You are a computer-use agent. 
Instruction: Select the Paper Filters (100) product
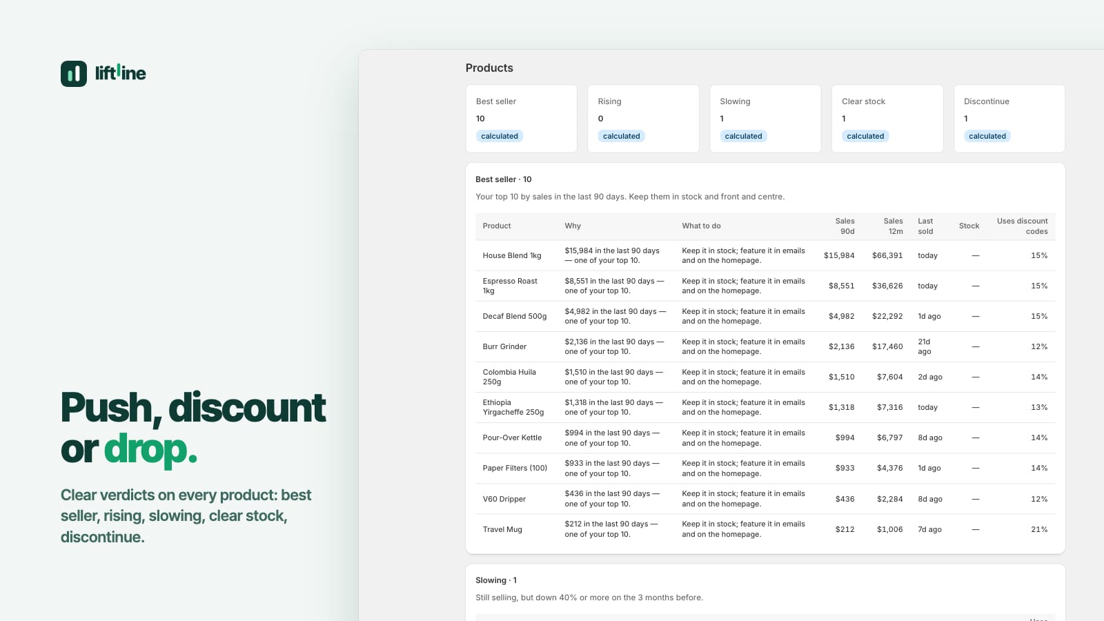tap(515, 468)
